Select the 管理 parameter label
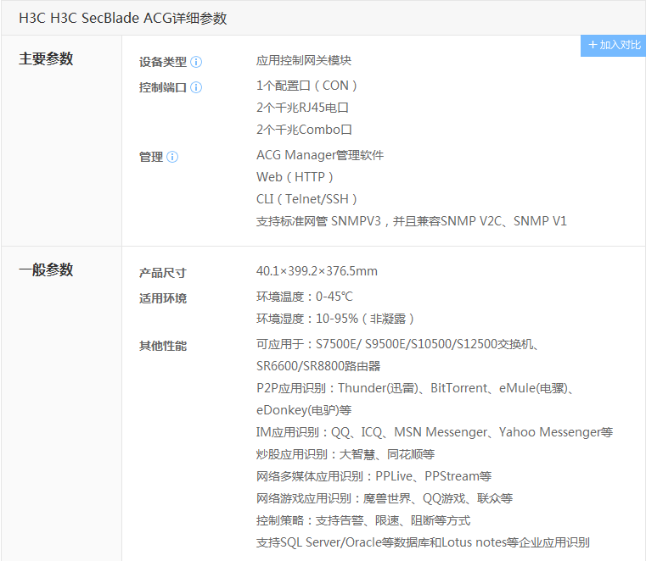The width and height of the screenshot is (646, 561). 151,157
